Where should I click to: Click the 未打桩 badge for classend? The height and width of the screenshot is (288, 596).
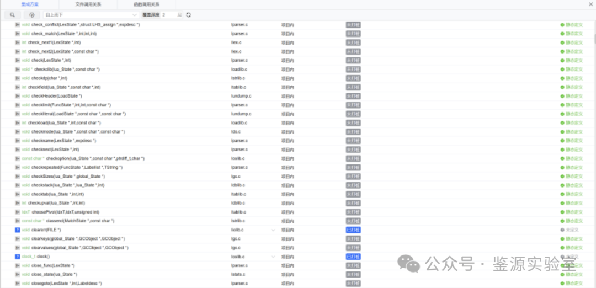(353, 221)
